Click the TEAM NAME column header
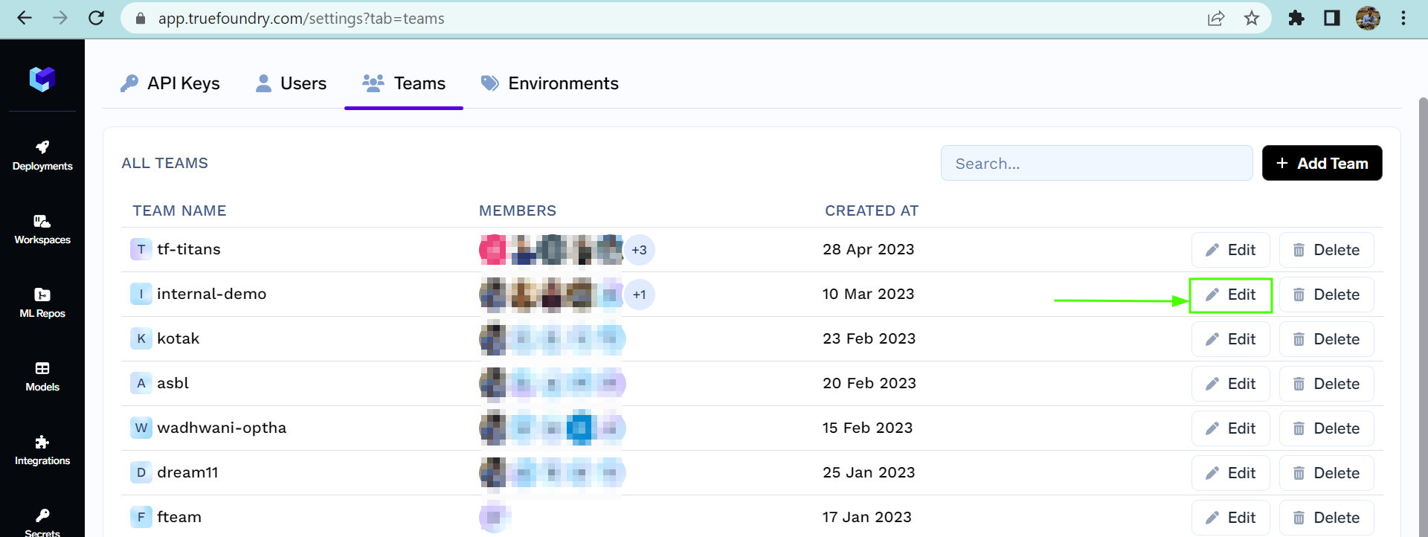The width and height of the screenshot is (1428, 537). point(179,210)
